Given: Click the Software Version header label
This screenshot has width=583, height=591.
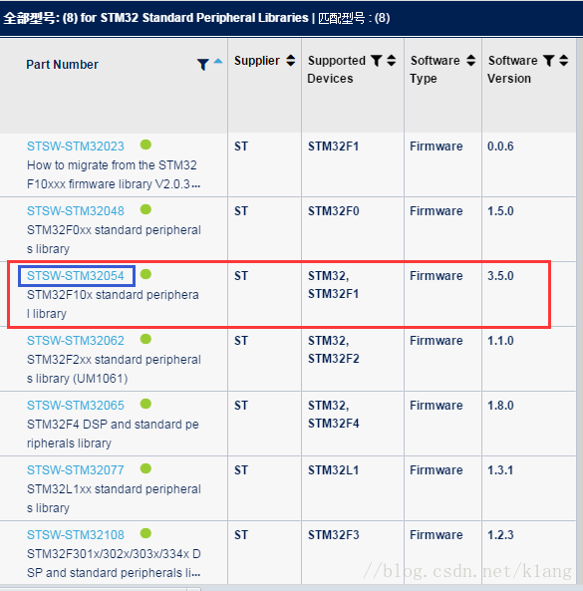Looking at the screenshot, I should pyautogui.click(x=512, y=70).
